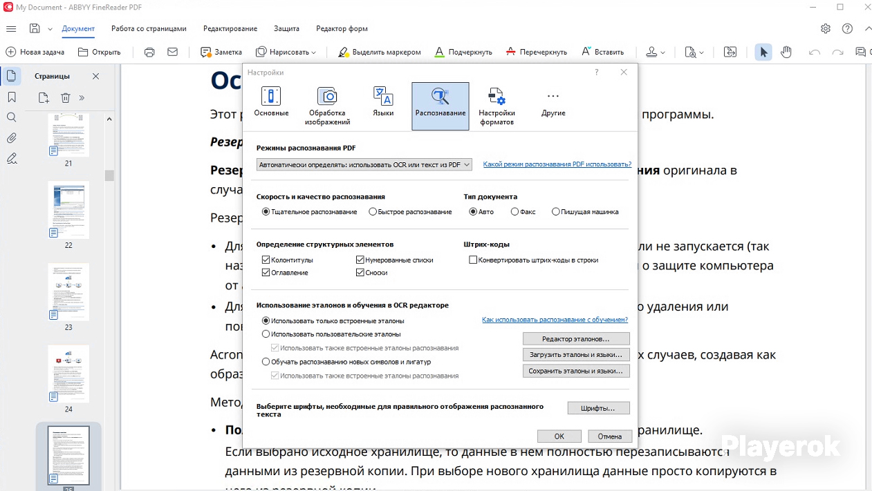872x491 pixels.
Task: Expand the save options arrow
Action: tap(50, 29)
